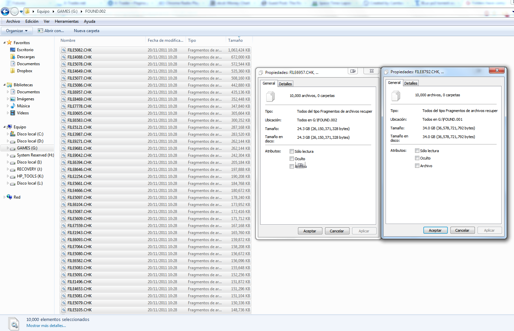This screenshot has height=331, width=514.
Task: Select GAMES (G:) drive in sidebar
Action: pyautogui.click(x=27, y=148)
